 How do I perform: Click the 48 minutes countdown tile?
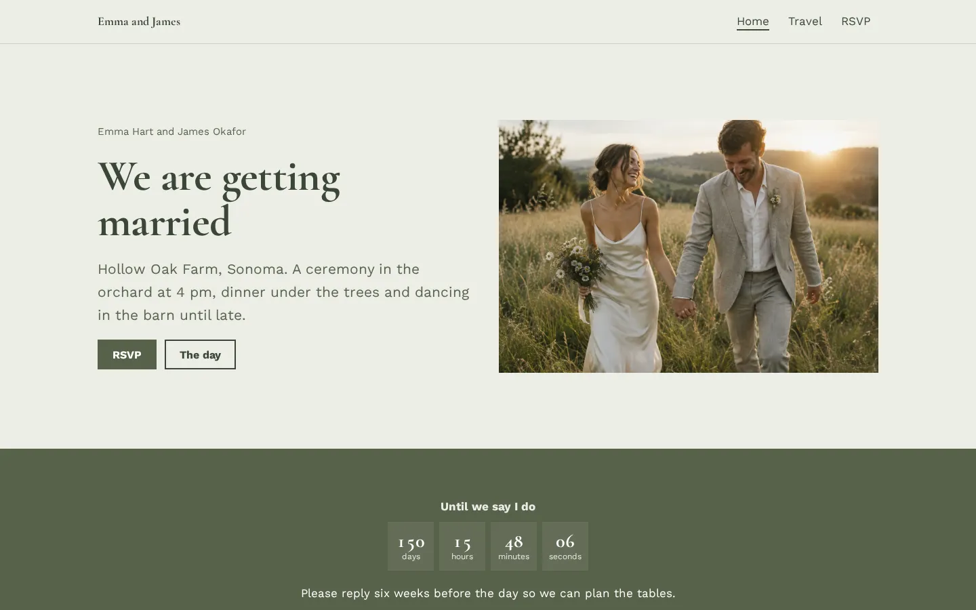click(x=514, y=546)
